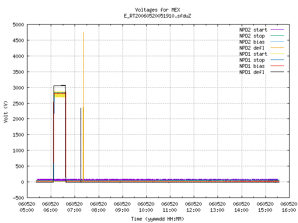Click the -500 y-axis tick label
This screenshot has height=223, width=298.
18,198
